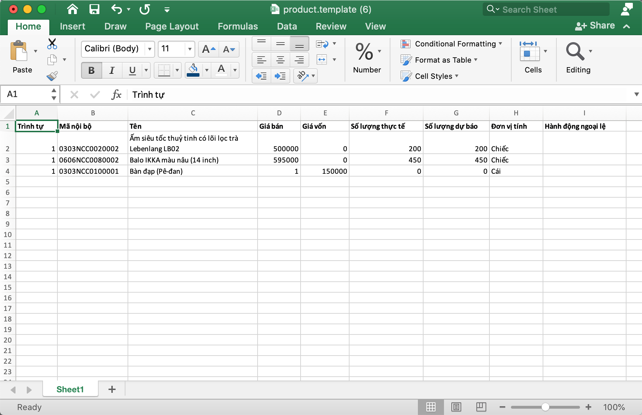This screenshot has width=642, height=415.
Task: Switch to the View tab
Action: [375, 26]
